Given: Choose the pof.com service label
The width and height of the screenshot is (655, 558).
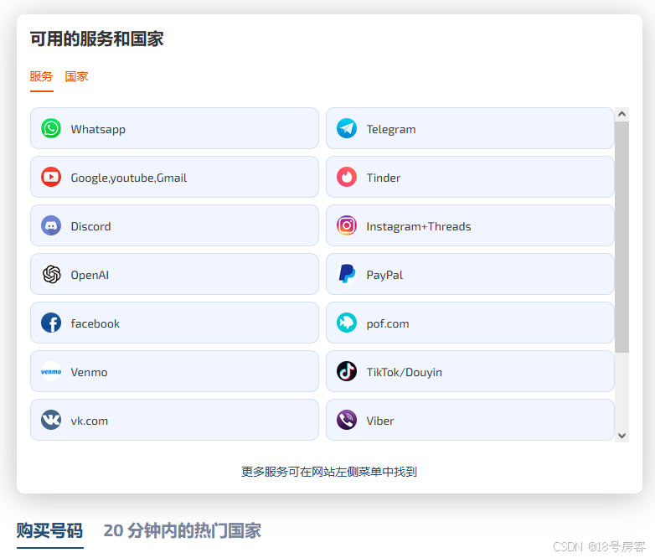Looking at the screenshot, I should pyautogui.click(x=388, y=324).
